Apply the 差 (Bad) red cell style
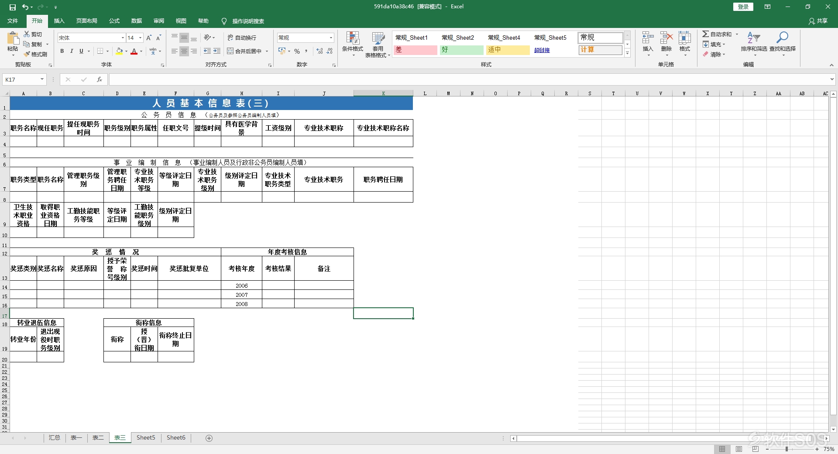Screen dimensions: 838x454 pyautogui.click(x=415, y=50)
